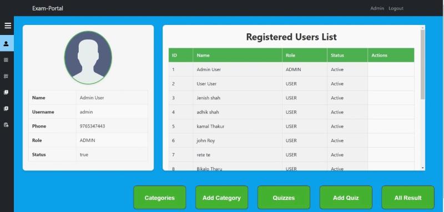Click the Role column header
The width and height of the screenshot is (444, 212).
304,55
